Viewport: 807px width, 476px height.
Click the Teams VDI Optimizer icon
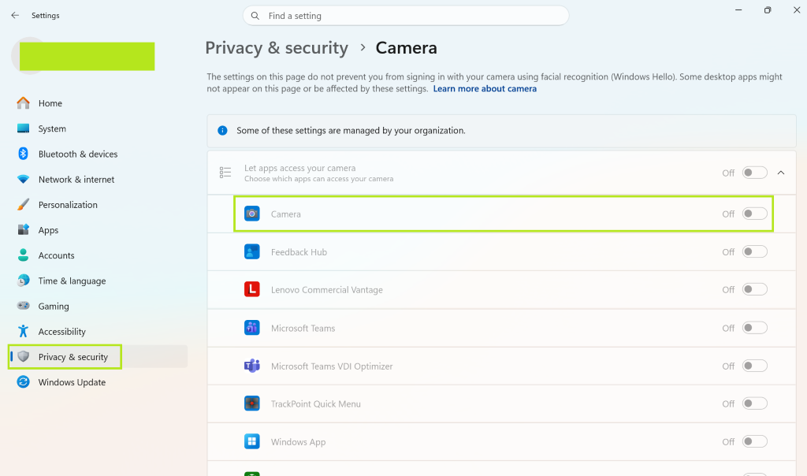tap(251, 366)
